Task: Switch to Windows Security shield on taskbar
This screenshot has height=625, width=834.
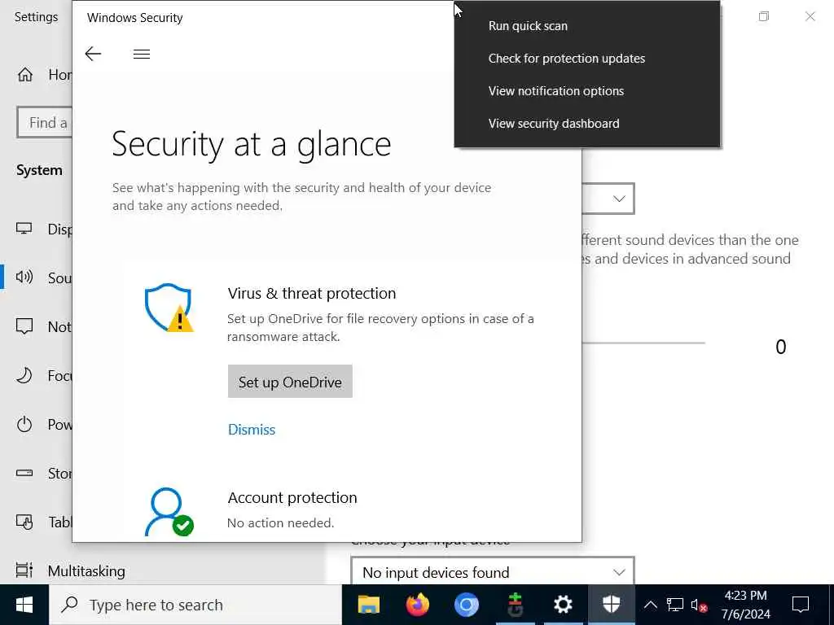Action: tap(612, 605)
